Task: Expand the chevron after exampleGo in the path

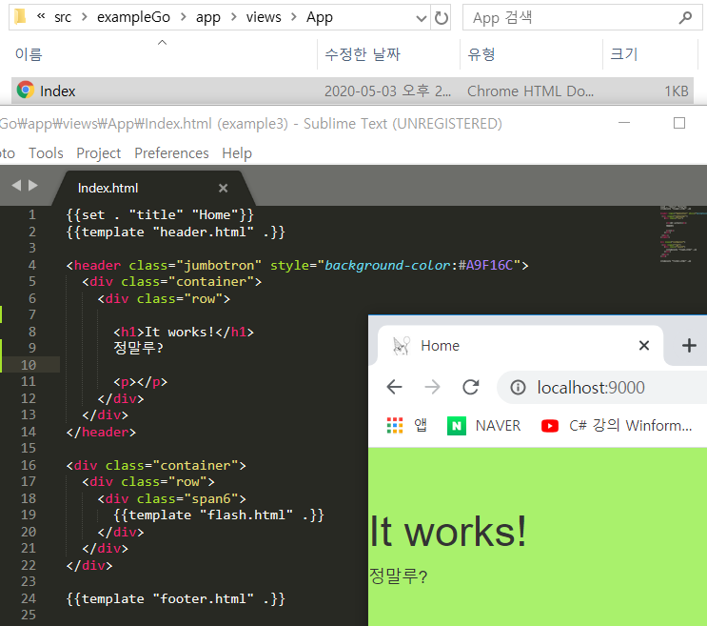Action: (183, 17)
